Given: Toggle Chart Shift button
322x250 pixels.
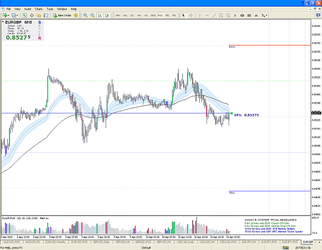Looking at the screenshot, I should pyautogui.click(x=107, y=15).
